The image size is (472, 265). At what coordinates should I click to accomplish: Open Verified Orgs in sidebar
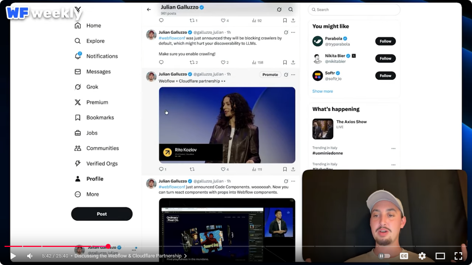(x=96, y=164)
